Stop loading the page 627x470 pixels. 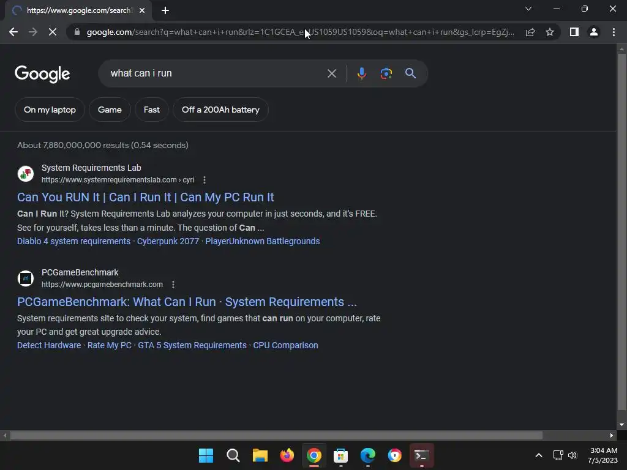pos(53,32)
